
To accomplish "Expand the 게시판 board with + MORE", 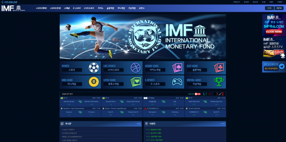I will tap(138, 123).
